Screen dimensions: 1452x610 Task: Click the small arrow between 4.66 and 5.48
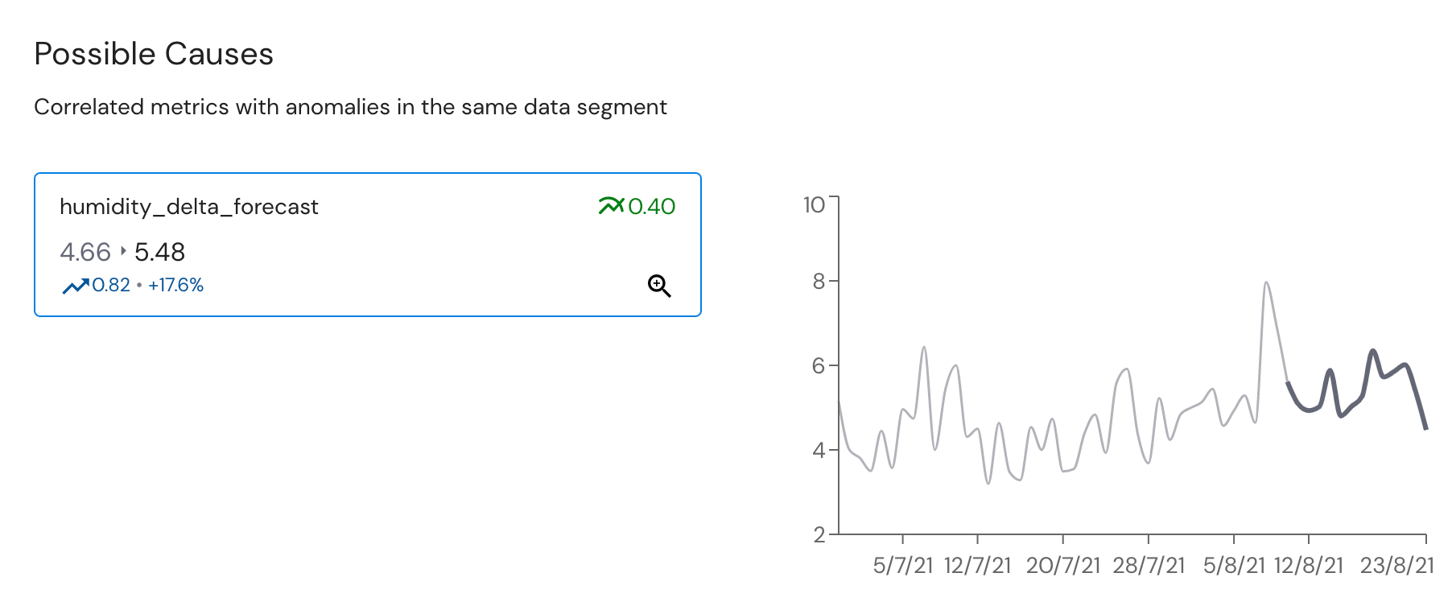point(123,251)
